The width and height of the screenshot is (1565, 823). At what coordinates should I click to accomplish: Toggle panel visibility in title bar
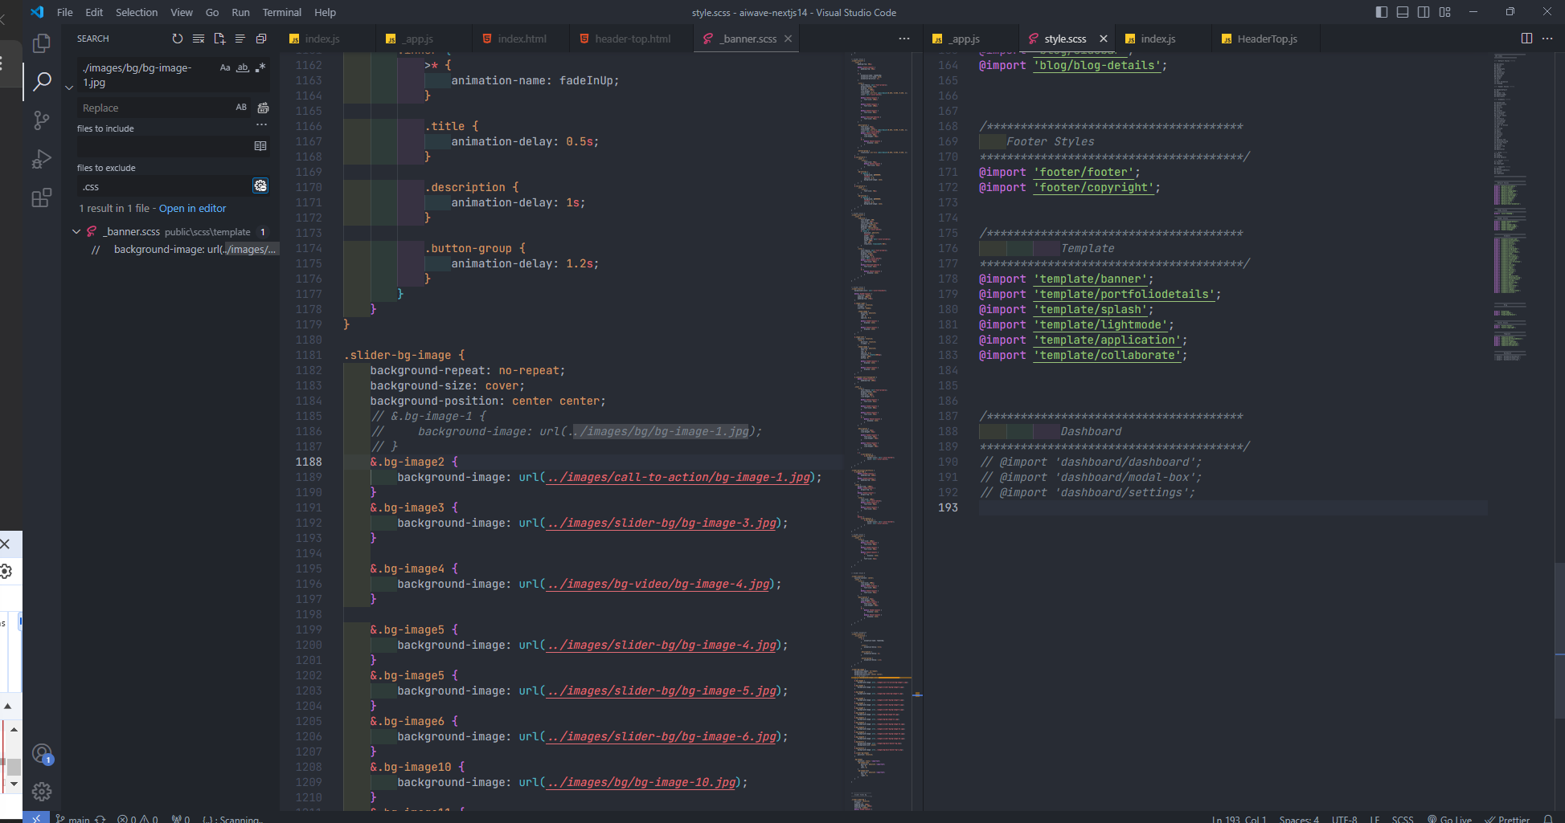pyautogui.click(x=1403, y=12)
